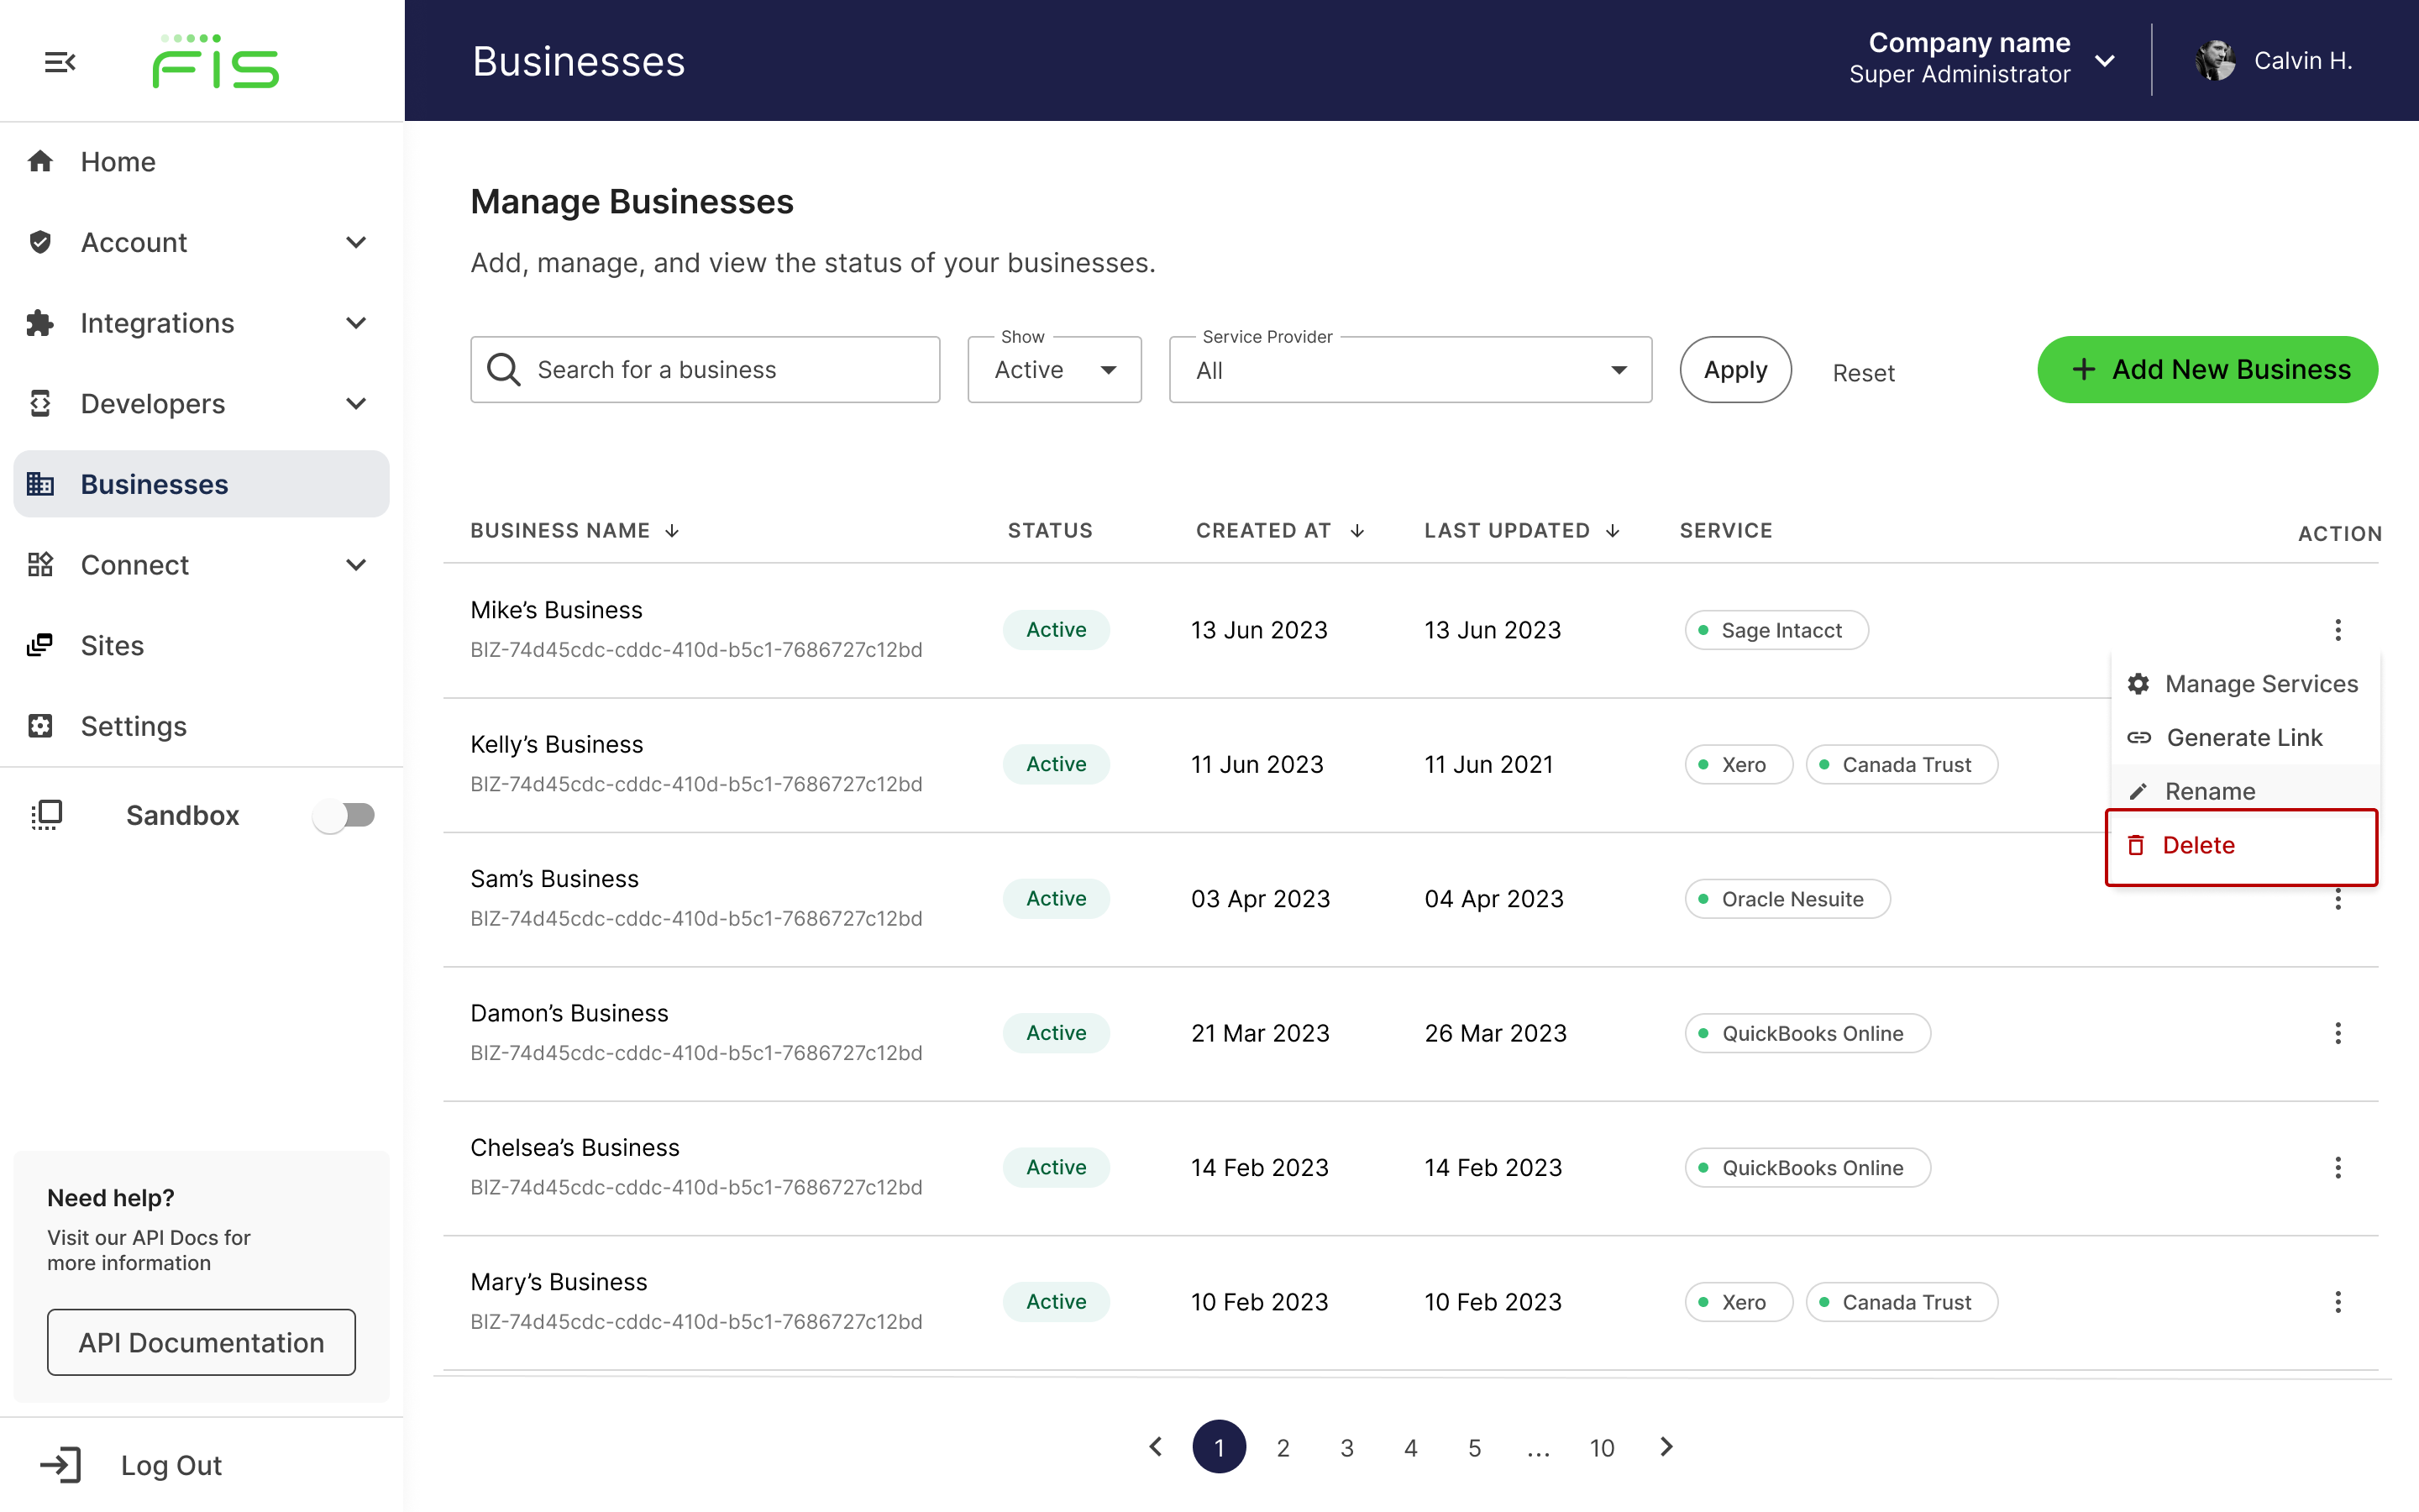This screenshot has width=2419, height=1512.
Task: Click the Rename option in context menu
Action: pos(2210,789)
